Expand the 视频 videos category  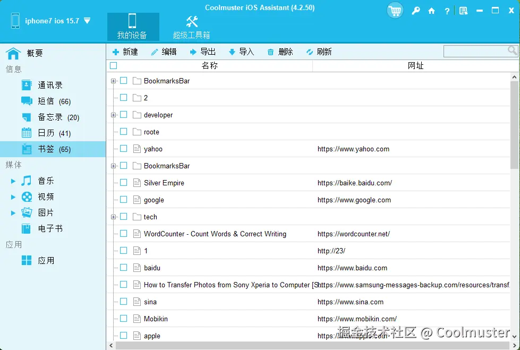pos(13,197)
